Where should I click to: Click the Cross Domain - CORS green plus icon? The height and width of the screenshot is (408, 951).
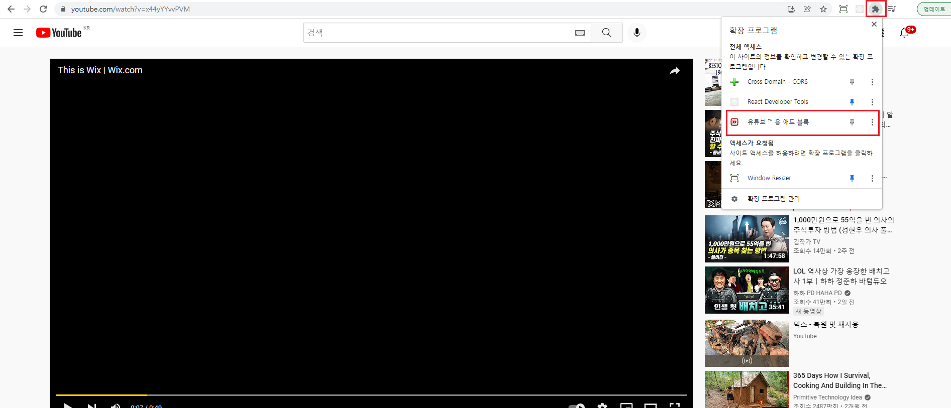click(734, 82)
